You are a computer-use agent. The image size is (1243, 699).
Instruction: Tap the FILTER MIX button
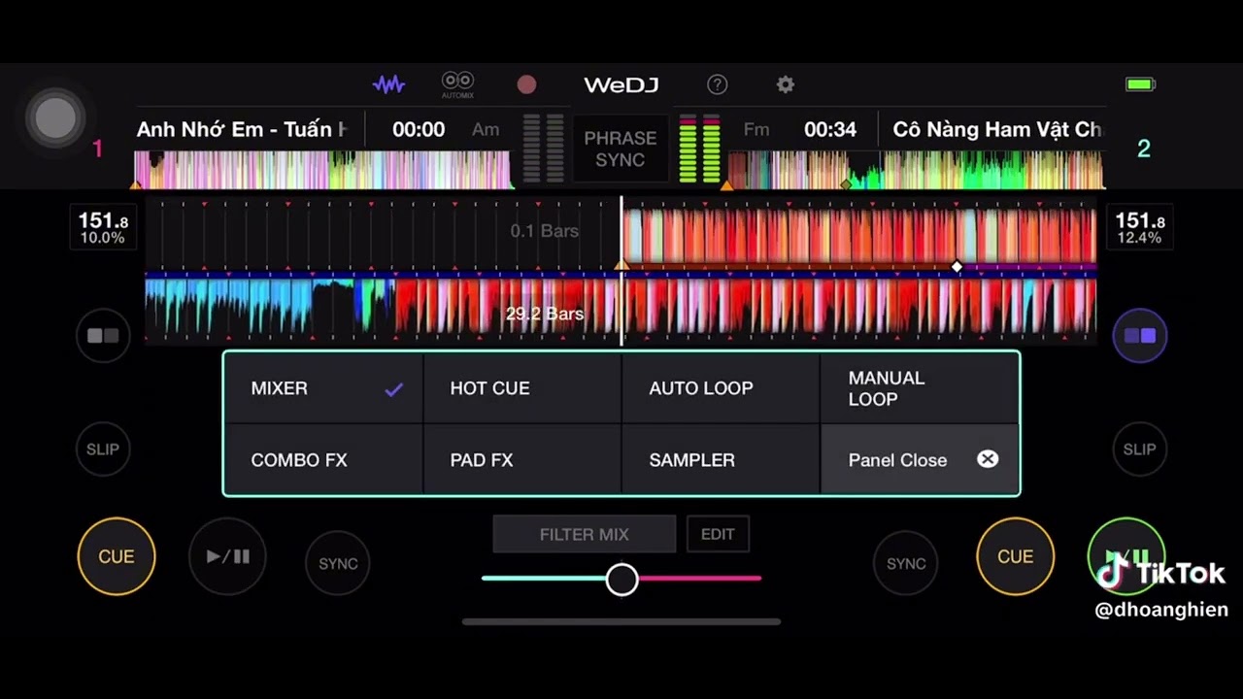point(585,534)
